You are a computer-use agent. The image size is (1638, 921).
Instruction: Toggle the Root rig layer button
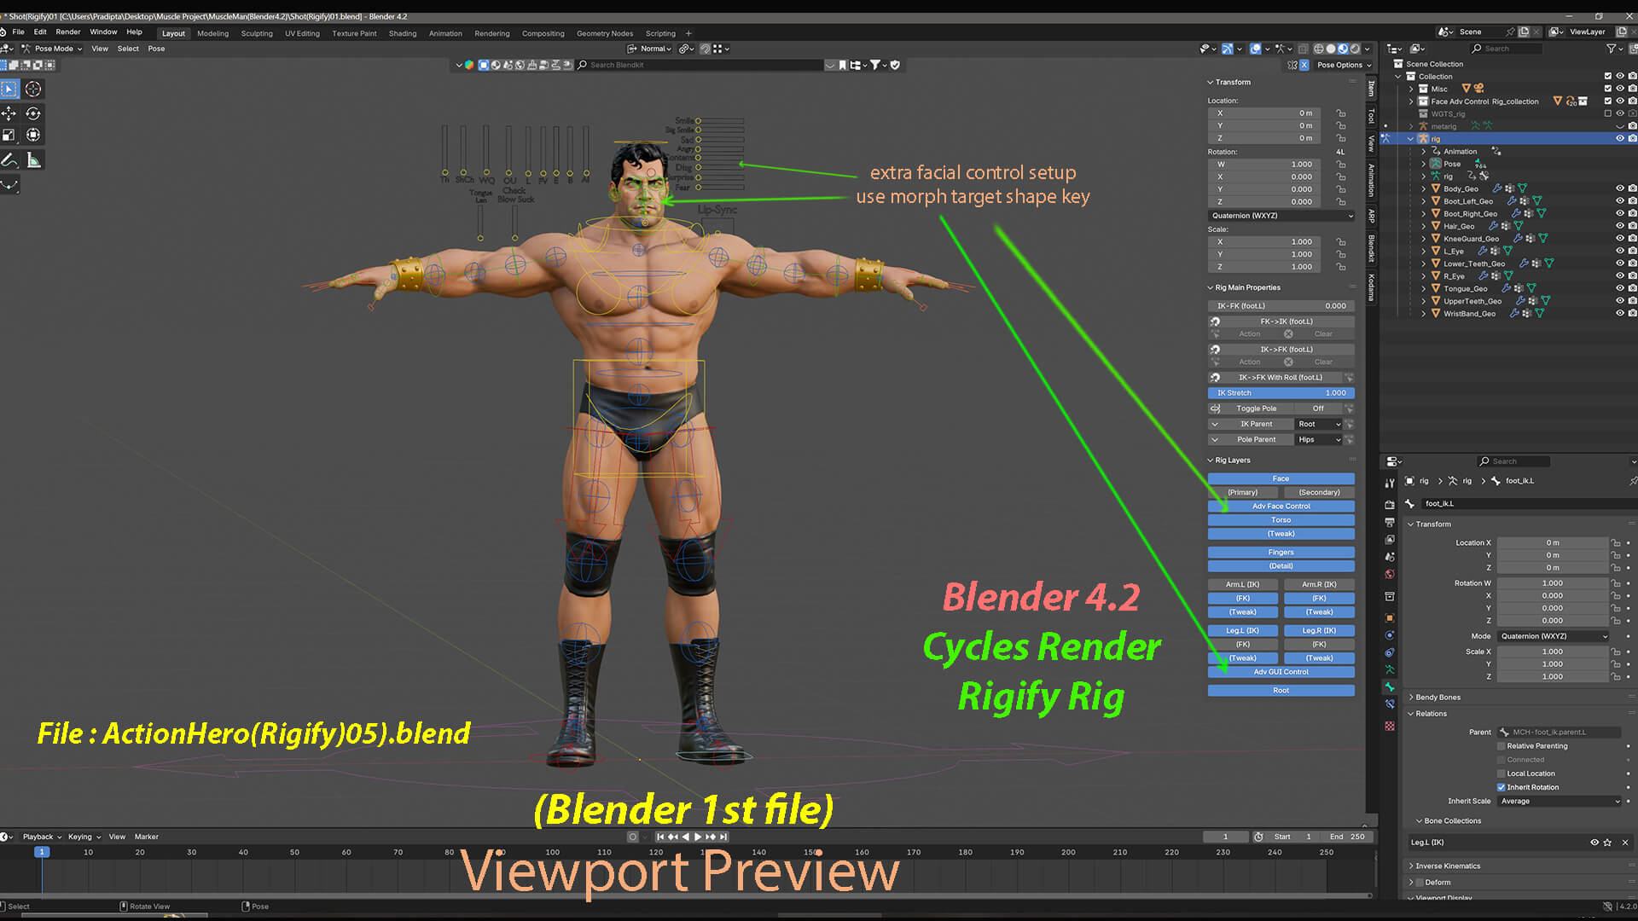[1281, 691]
